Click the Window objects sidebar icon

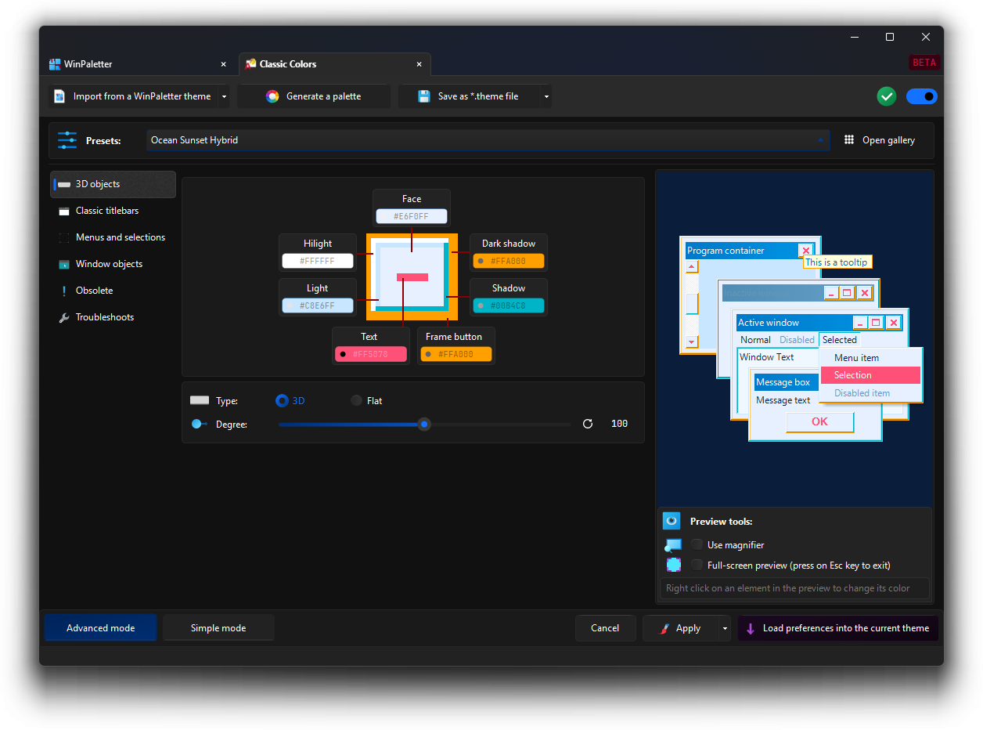pos(64,264)
